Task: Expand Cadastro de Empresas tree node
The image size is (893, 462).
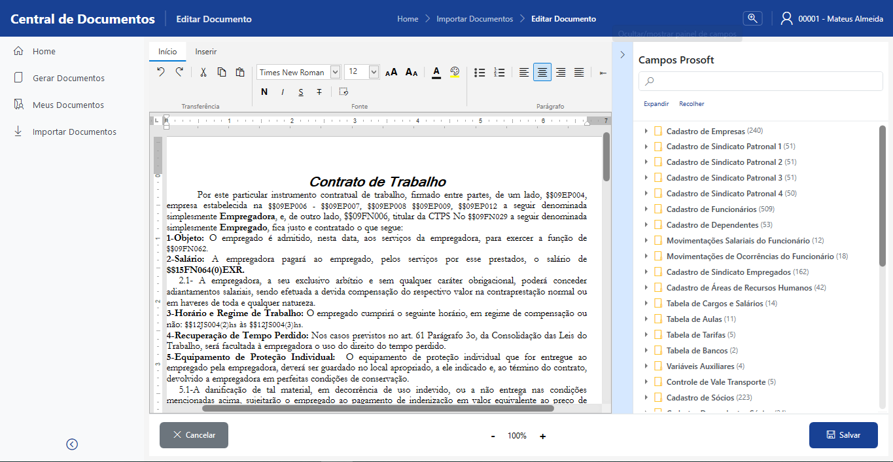Action: pyautogui.click(x=646, y=131)
